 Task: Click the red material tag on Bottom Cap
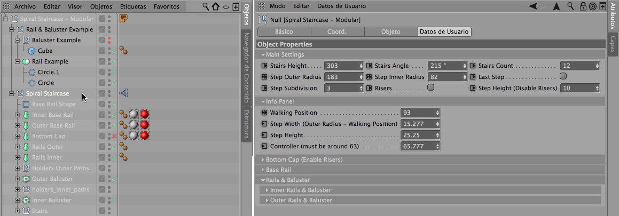coord(144,136)
